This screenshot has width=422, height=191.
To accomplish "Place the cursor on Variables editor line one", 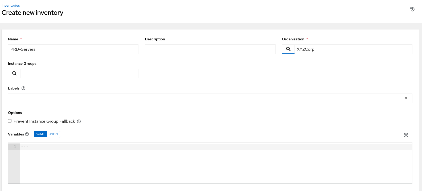I will click(213, 147).
